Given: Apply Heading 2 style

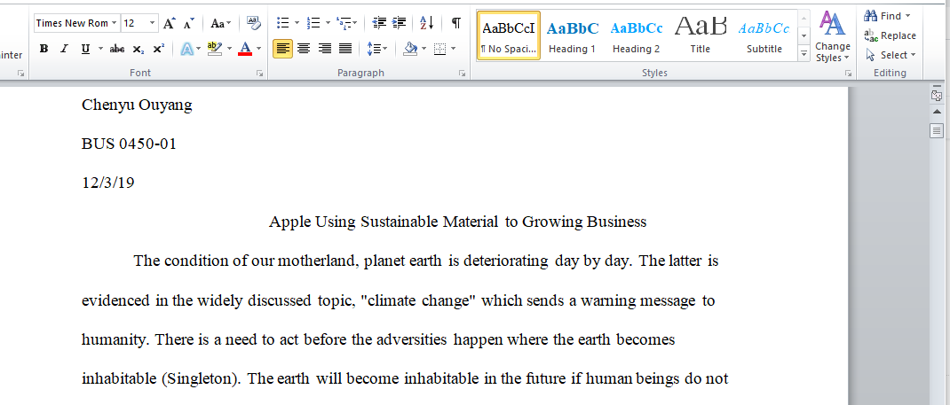Looking at the screenshot, I should [x=637, y=35].
